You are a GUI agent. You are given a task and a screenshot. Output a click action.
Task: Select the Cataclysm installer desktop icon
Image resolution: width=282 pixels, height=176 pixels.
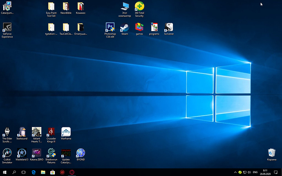tap(7, 8)
